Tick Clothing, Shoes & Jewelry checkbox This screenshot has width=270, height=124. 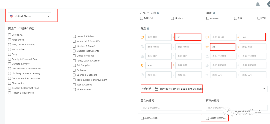click(10, 73)
